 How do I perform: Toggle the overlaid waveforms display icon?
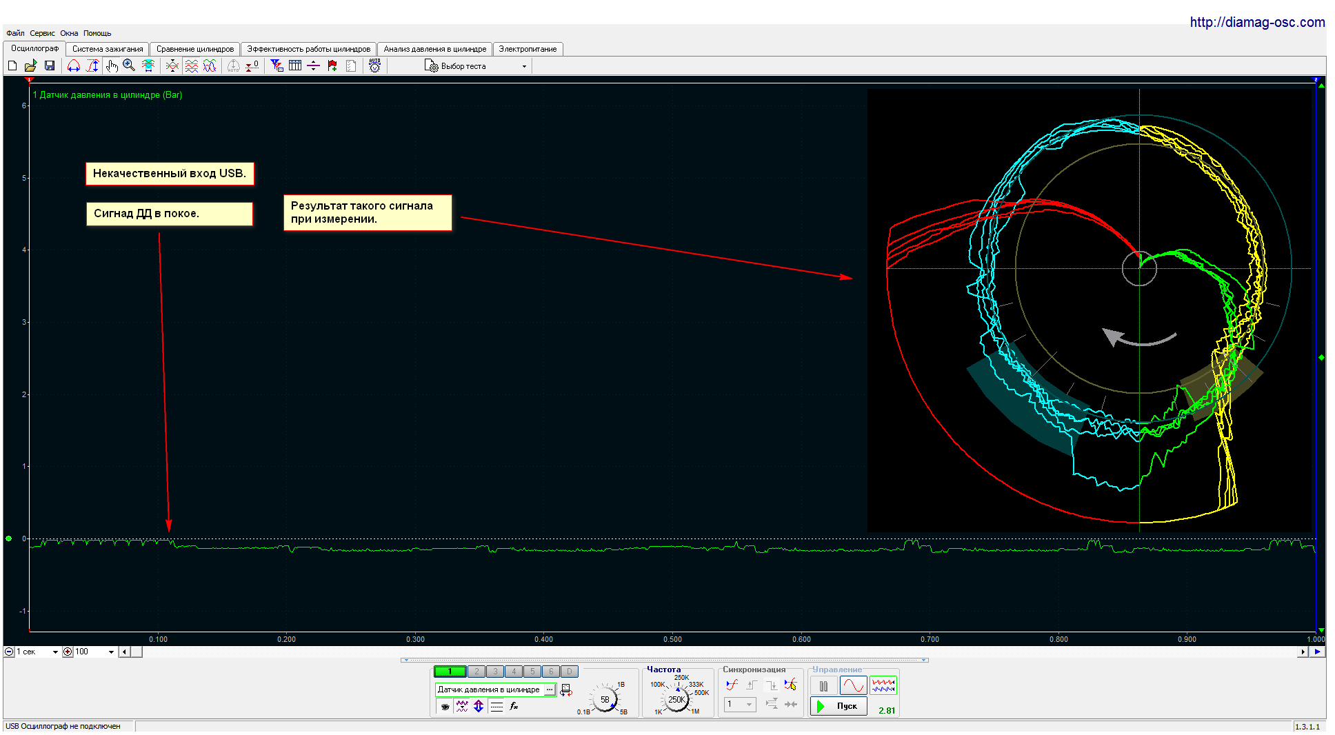[x=210, y=66]
